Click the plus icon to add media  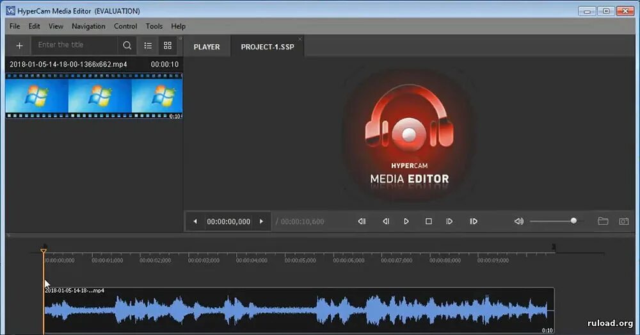(19, 45)
